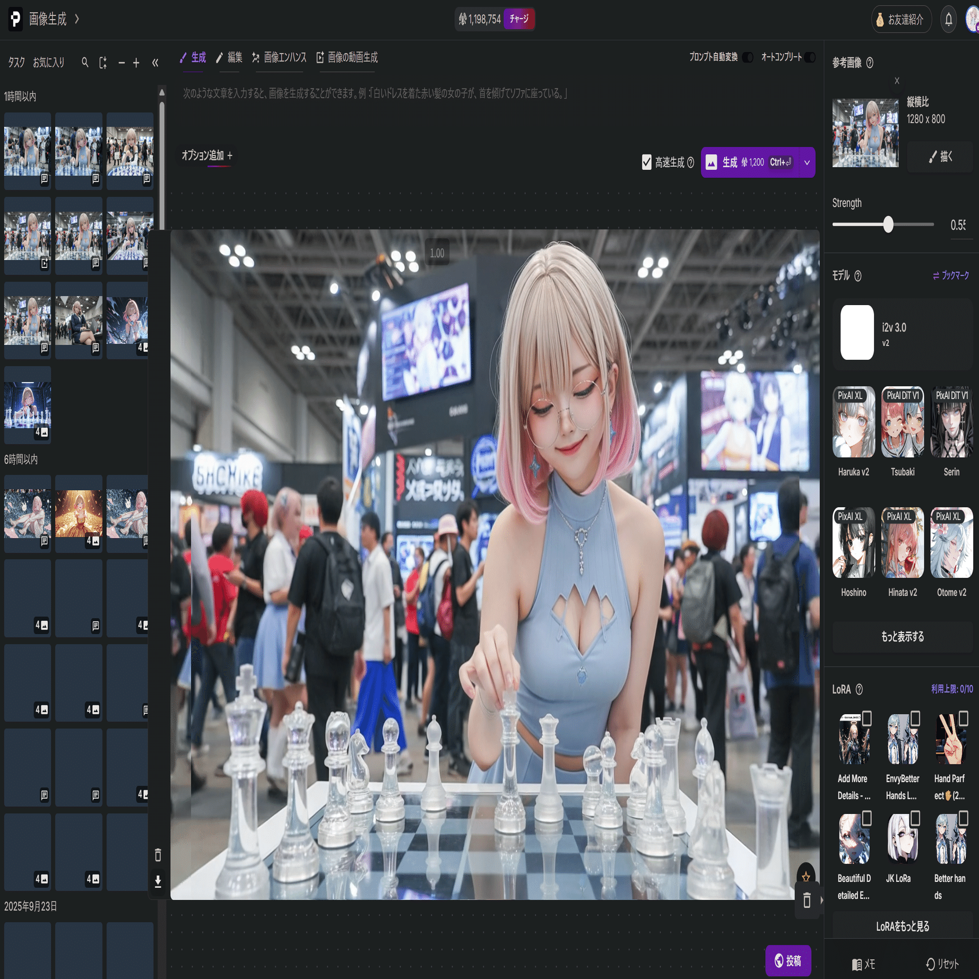Open the 生成 button dropdown arrow
The image size is (979, 979).
point(807,163)
